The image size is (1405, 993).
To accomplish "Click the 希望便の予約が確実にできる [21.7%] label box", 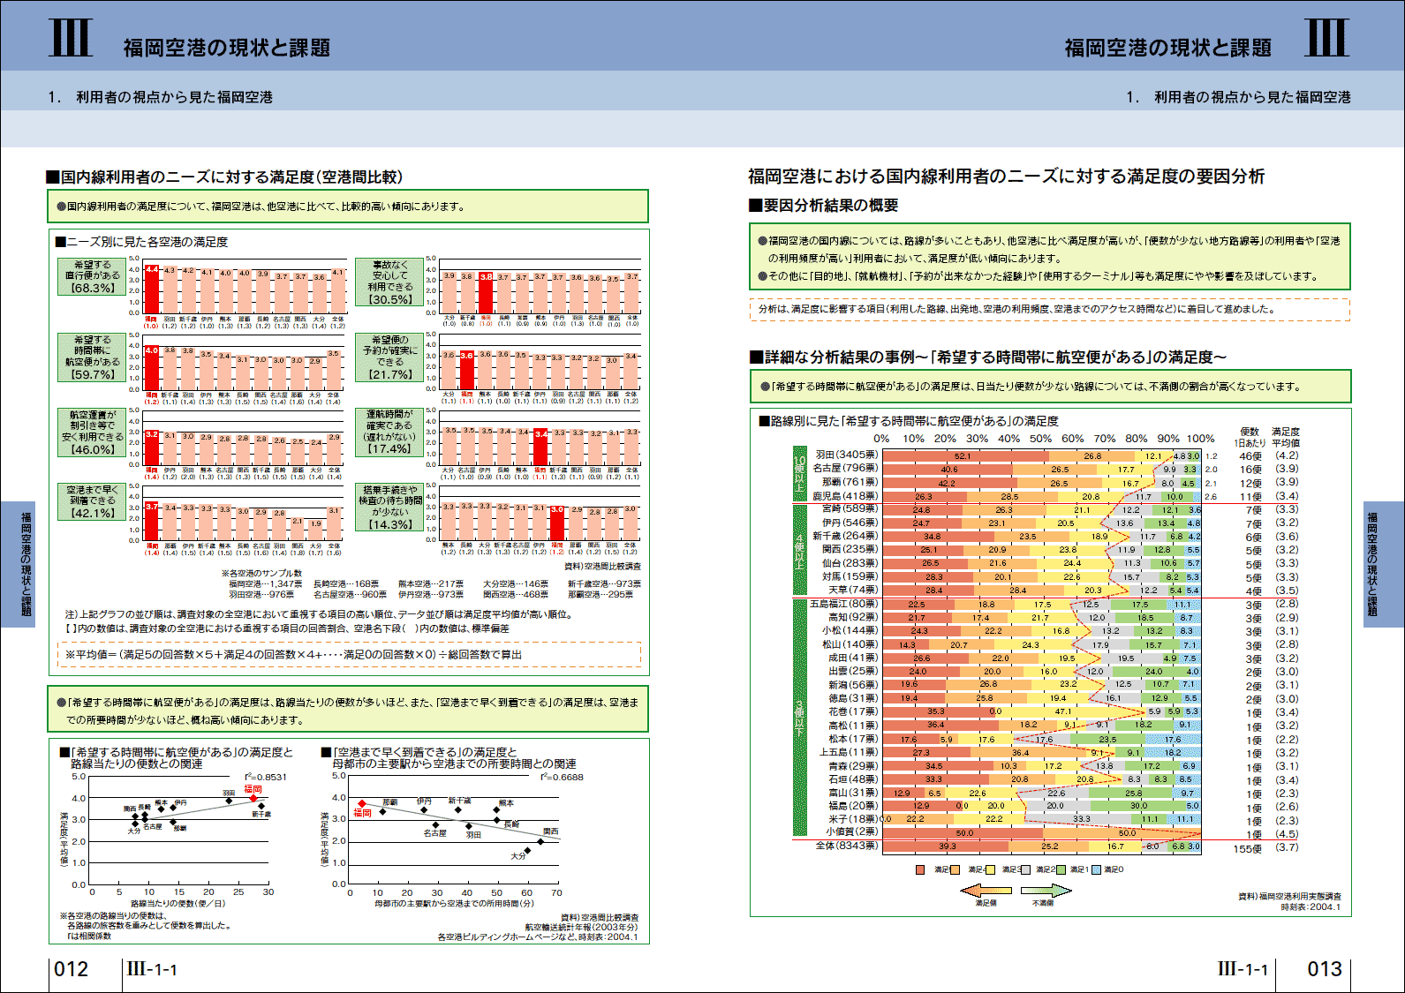I will pyautogui.click(x=389, y=357).
